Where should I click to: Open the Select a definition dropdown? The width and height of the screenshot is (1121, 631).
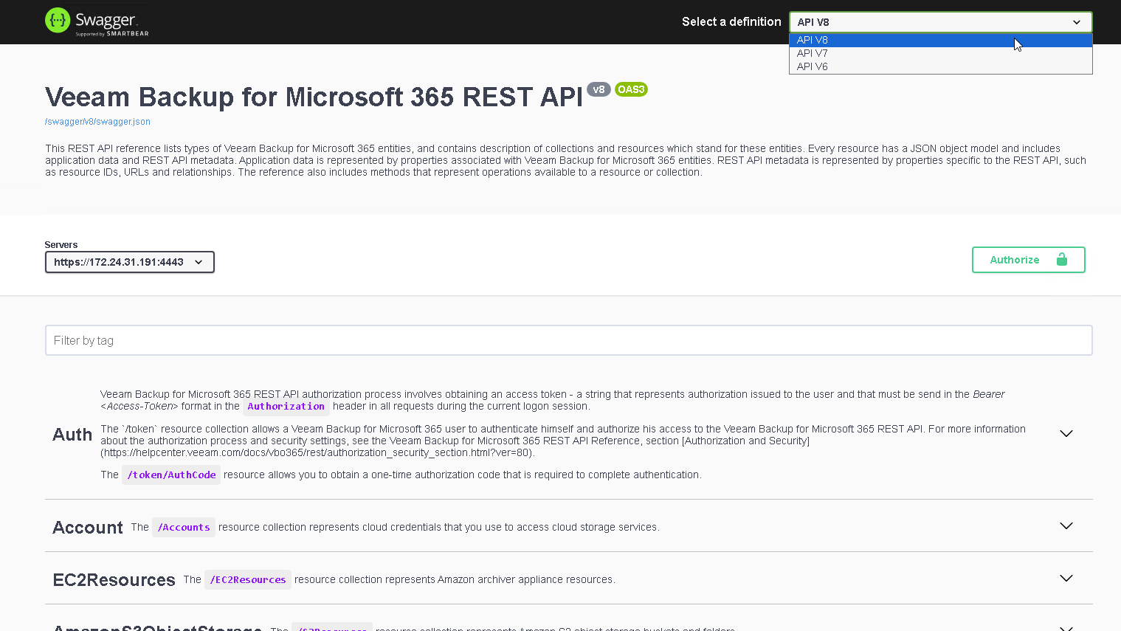tap(939, 21)
